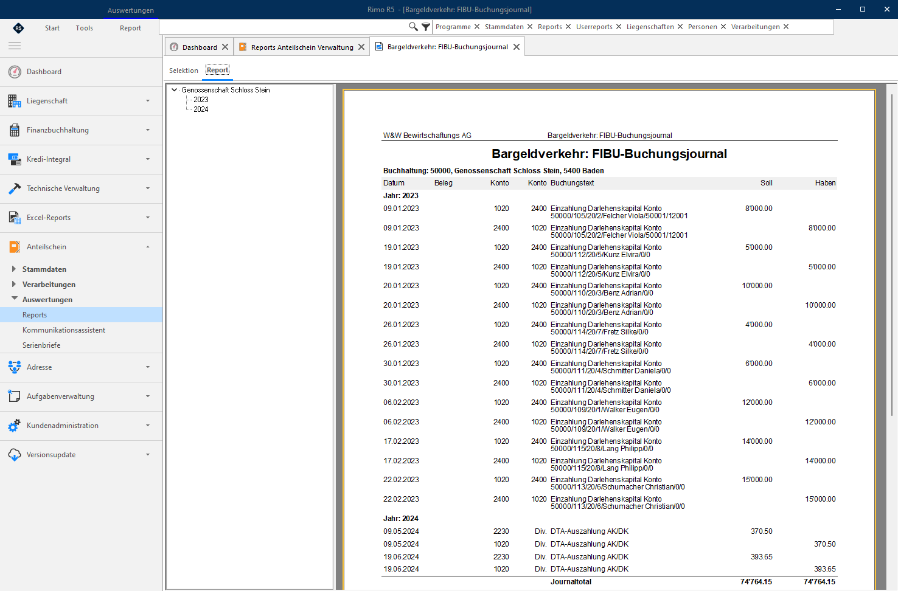Close the Bargeldverkehr FIBU-Buchungsjournal tab

pos(517,47)
